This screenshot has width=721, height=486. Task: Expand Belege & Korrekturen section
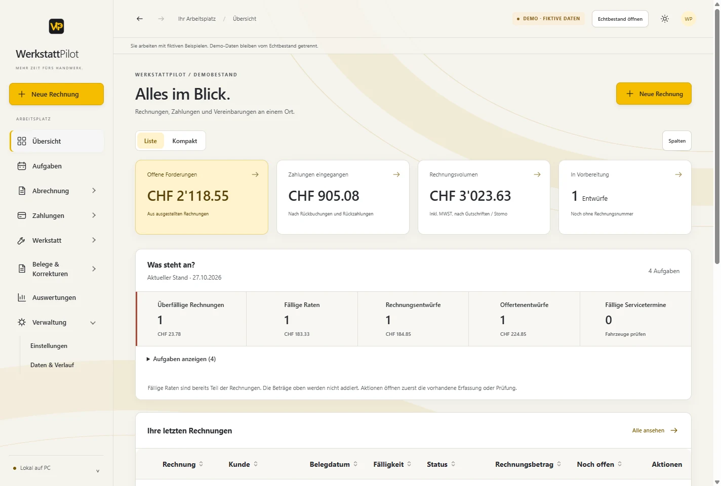57,269
